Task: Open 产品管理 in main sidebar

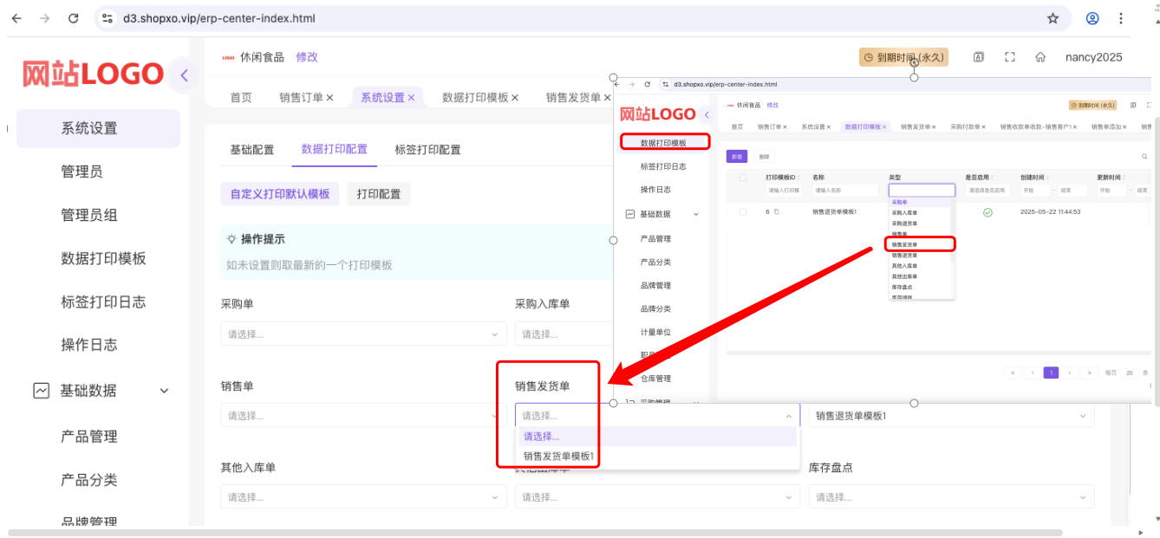Action: tap(88, 437)
